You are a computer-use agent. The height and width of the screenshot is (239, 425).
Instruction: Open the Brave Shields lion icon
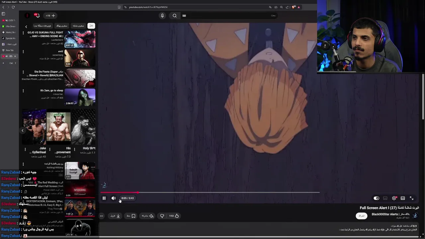[x=294, y=7]
